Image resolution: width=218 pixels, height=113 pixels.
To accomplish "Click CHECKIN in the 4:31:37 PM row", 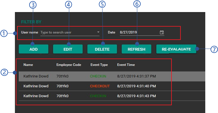I will click(98, 76).
